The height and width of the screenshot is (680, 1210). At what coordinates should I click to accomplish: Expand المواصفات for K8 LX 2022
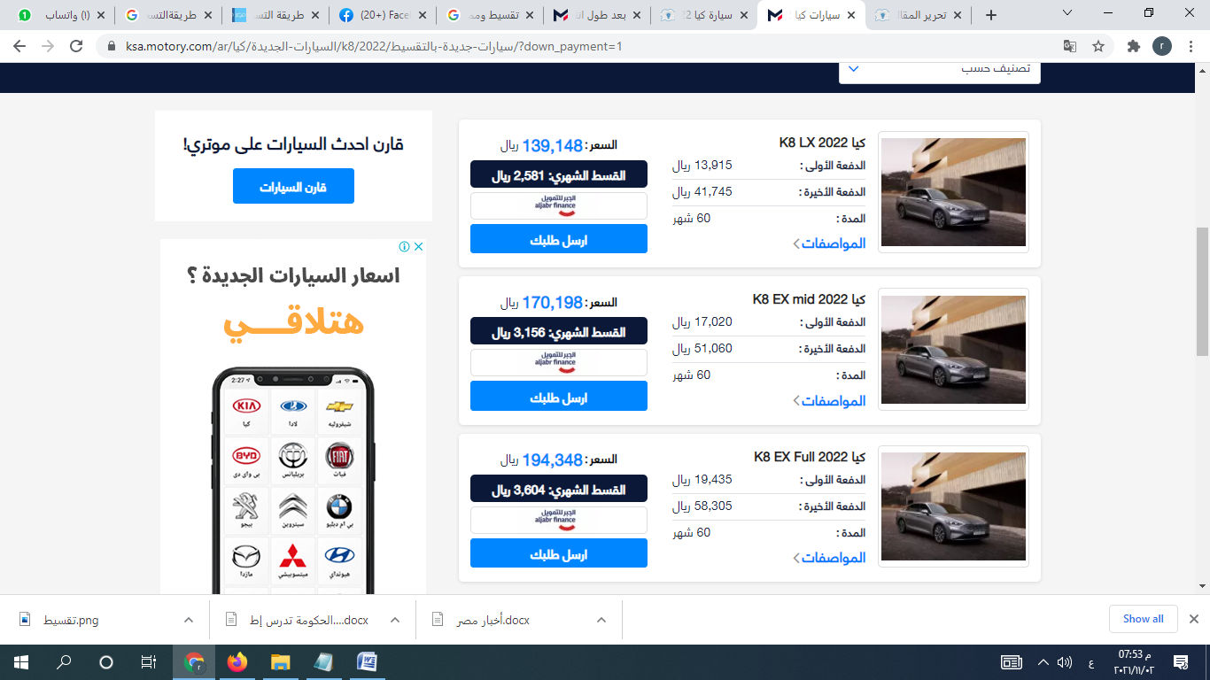click(x=829, y=243)
